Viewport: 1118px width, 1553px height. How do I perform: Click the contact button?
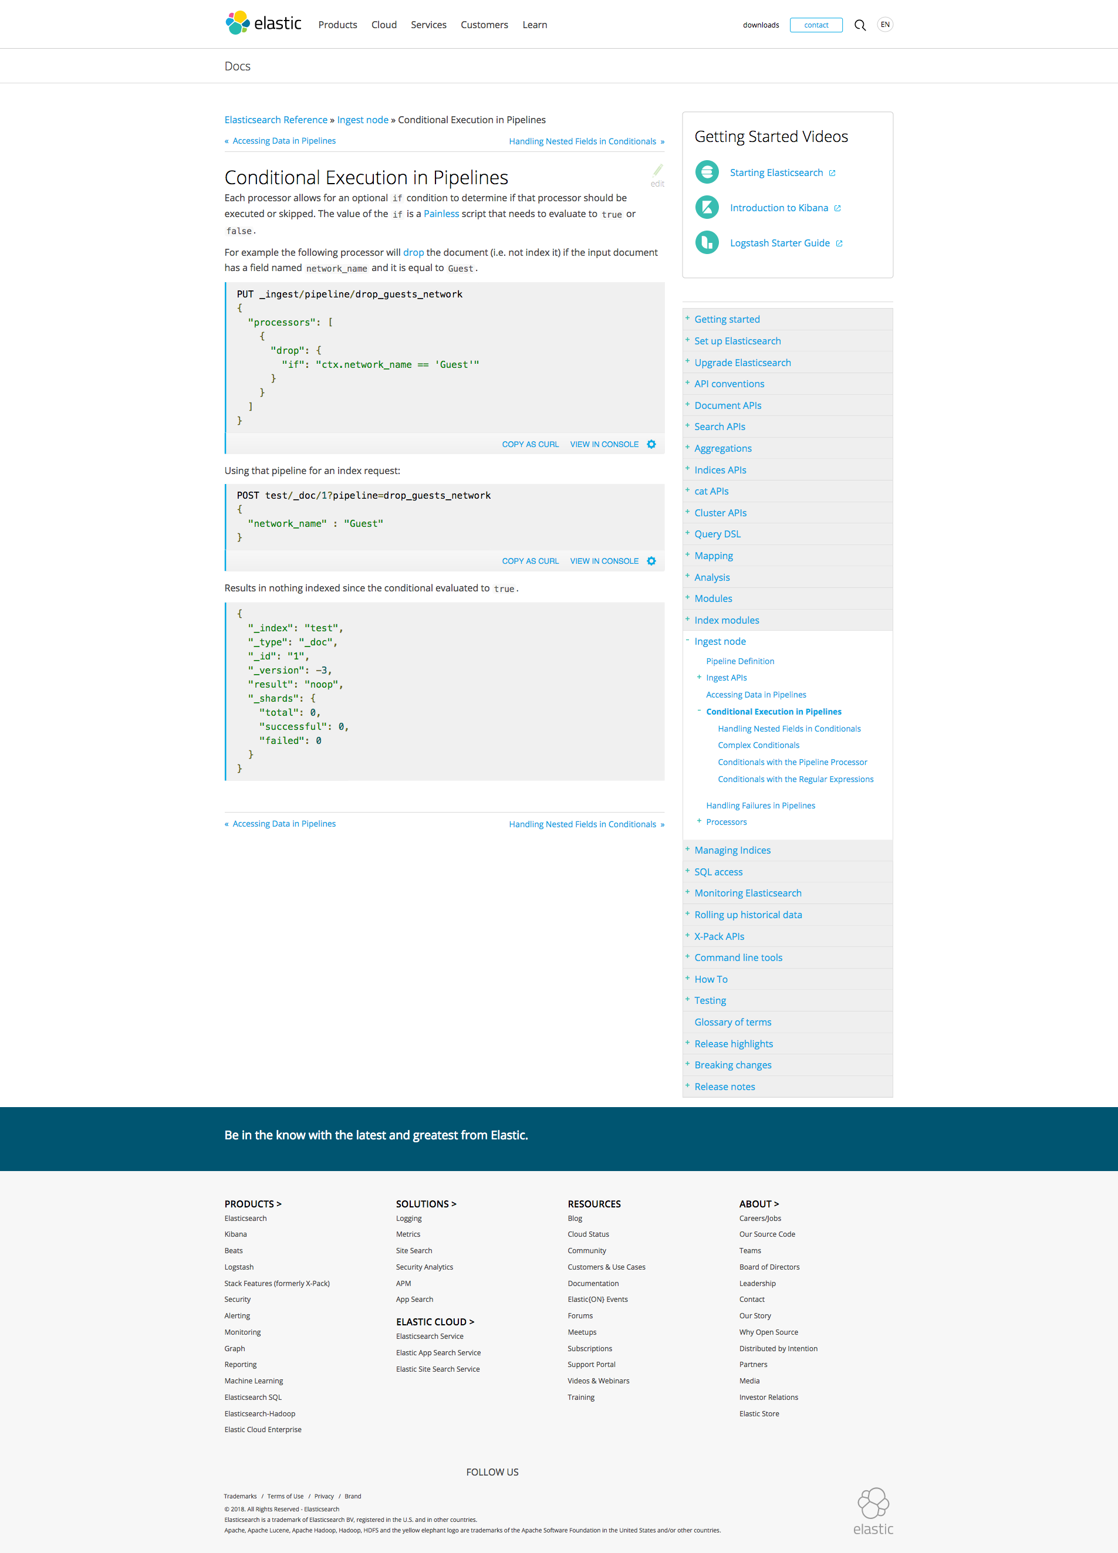[x=816, y=25]
